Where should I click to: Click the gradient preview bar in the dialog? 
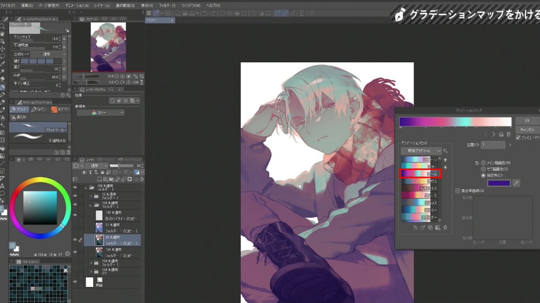455,122
